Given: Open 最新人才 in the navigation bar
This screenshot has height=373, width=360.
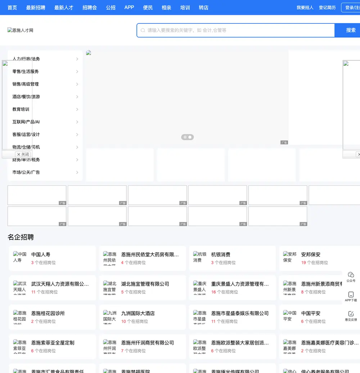Looking at the screenshot, I should coord(64,8).
